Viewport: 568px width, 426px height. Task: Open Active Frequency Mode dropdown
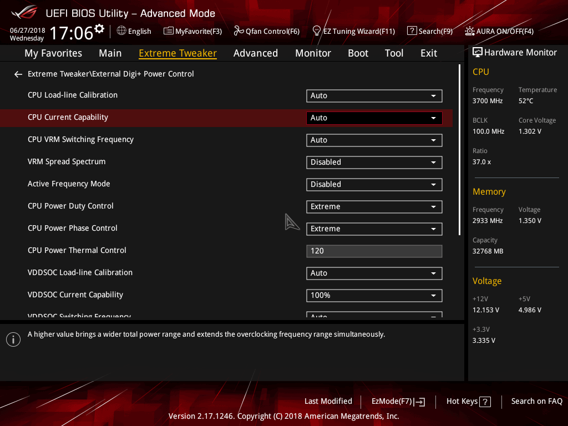coord(374,184)
